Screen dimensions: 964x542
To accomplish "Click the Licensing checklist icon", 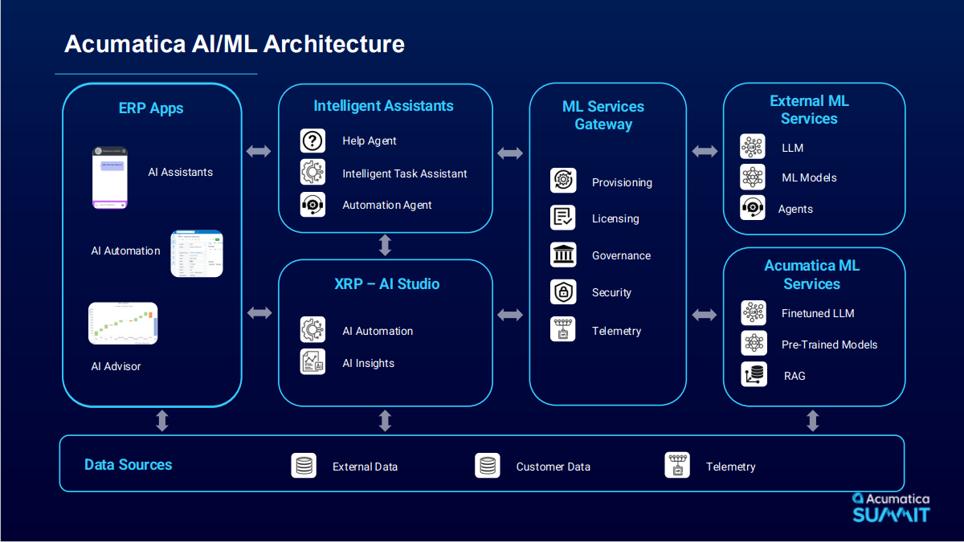I will coord(563,218).
